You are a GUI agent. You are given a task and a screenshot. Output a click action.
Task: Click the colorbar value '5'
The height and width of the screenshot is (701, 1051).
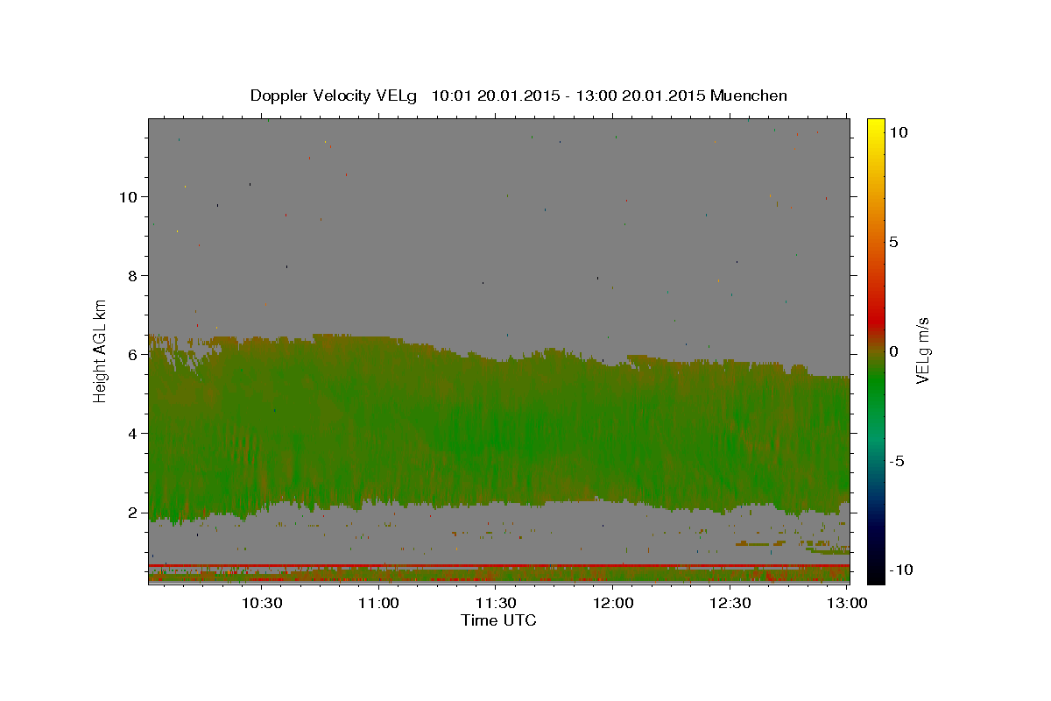point(893,242)
